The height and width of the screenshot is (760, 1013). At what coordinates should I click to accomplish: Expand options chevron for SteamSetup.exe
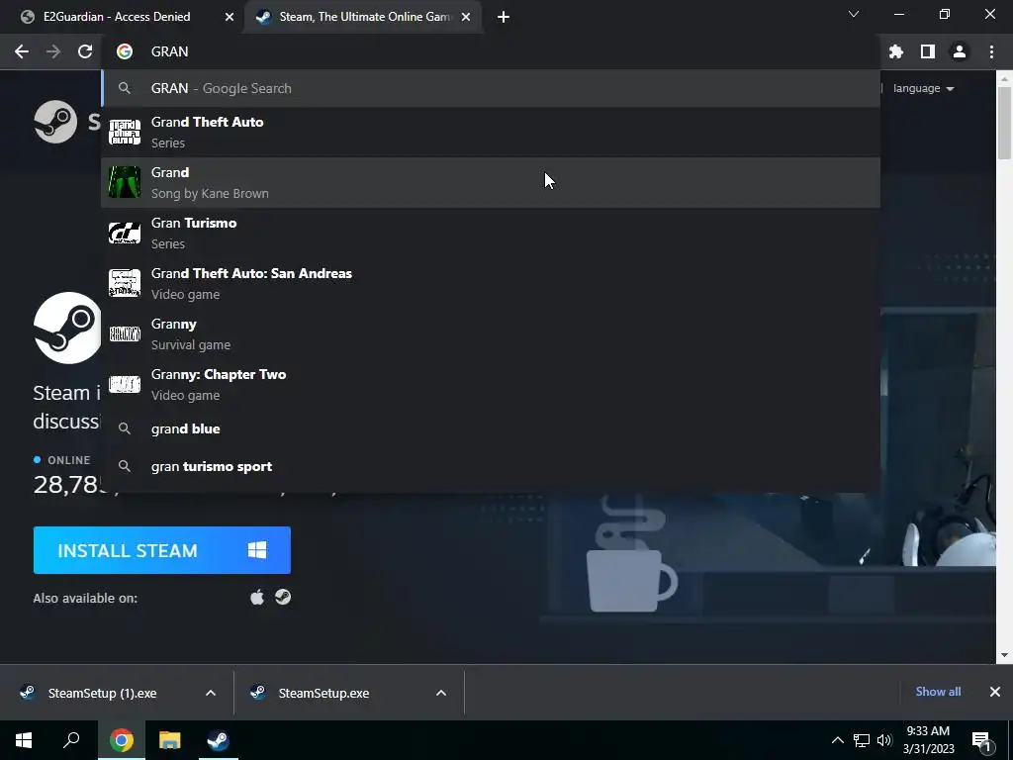point(441,693)
